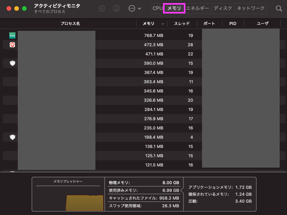The height and width of the screenshot is (215, 287).
Task: Click the スワップ使用領域 26.3 MB entry
Action: click(x=144, y=206)
